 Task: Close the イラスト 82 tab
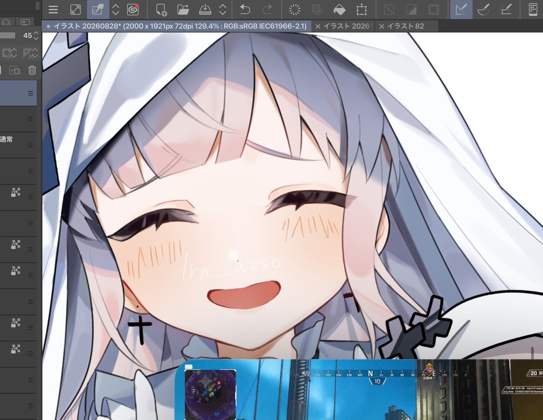pos(381,26)
